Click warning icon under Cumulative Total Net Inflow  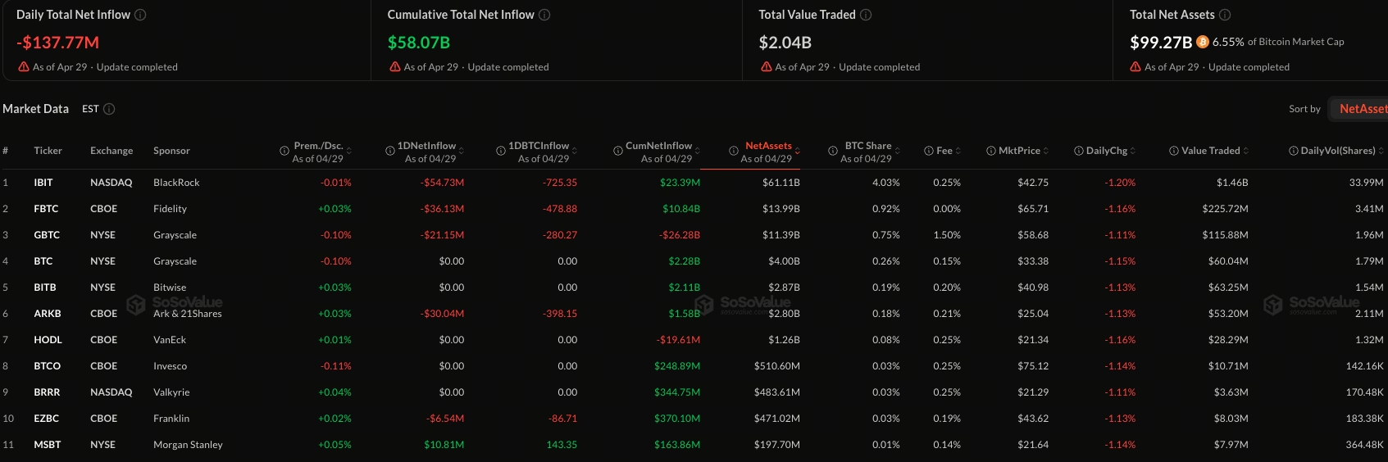[x=395, y=67]
